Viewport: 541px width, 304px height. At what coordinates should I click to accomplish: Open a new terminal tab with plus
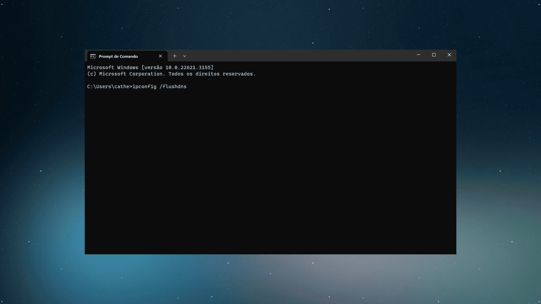(174, 56)
